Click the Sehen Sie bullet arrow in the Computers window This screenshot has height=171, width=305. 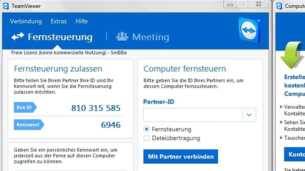(x=281, y=122)
